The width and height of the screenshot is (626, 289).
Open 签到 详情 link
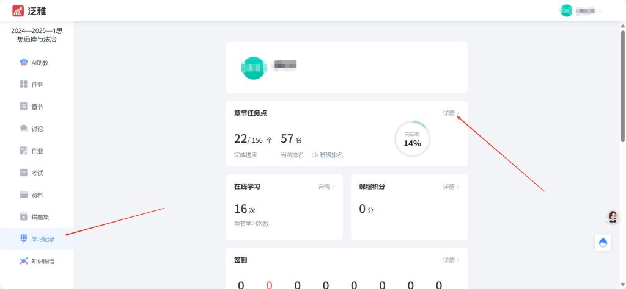(451, 260)
